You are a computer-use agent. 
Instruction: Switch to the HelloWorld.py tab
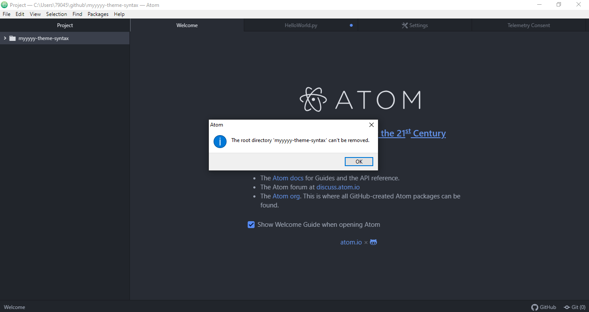pos(301,25)
